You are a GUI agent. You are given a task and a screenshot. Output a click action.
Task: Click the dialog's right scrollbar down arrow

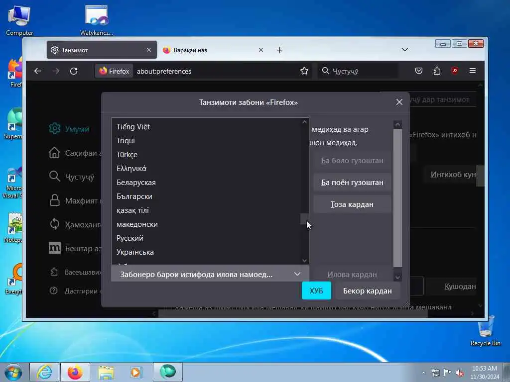[x=397, y=277]
